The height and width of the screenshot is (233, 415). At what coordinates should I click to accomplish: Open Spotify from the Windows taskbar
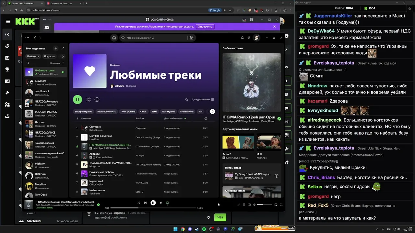[204, 229]
